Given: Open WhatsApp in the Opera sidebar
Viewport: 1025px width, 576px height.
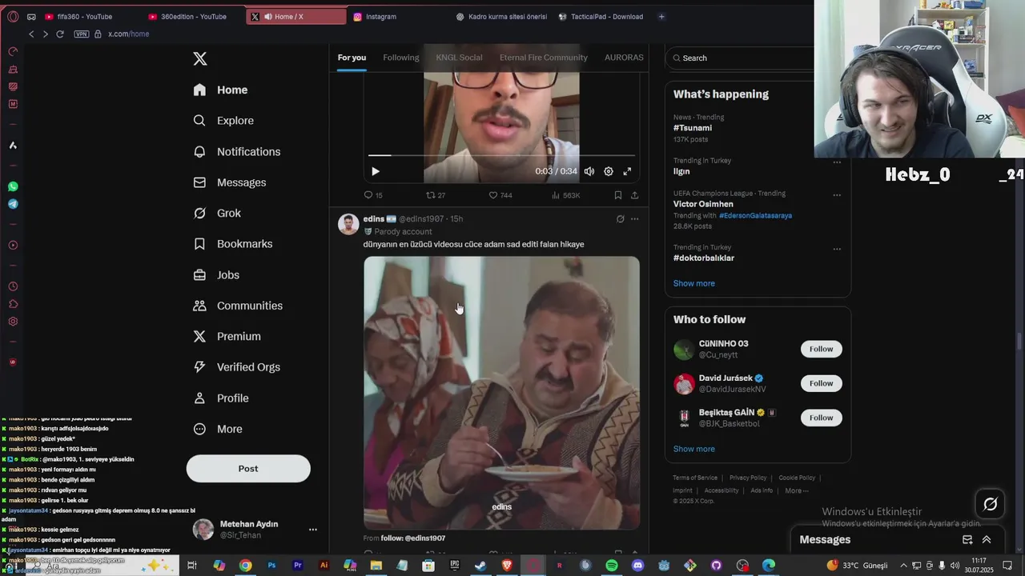Looking at the screenshot, I should point(13,186).
